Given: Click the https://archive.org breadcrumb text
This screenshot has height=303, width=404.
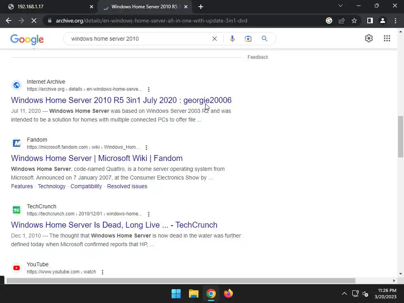Looking at the screenshot, I should pyautogui.click(x=46, y=89).
